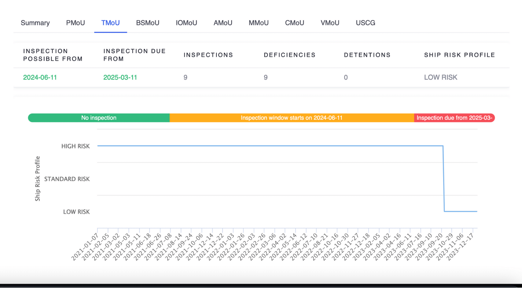
Task: Click the LOW RISK ship risk profile value
Action: pos(440,78)
